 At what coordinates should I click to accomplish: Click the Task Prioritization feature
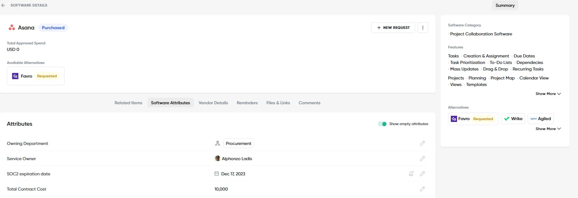468,62
